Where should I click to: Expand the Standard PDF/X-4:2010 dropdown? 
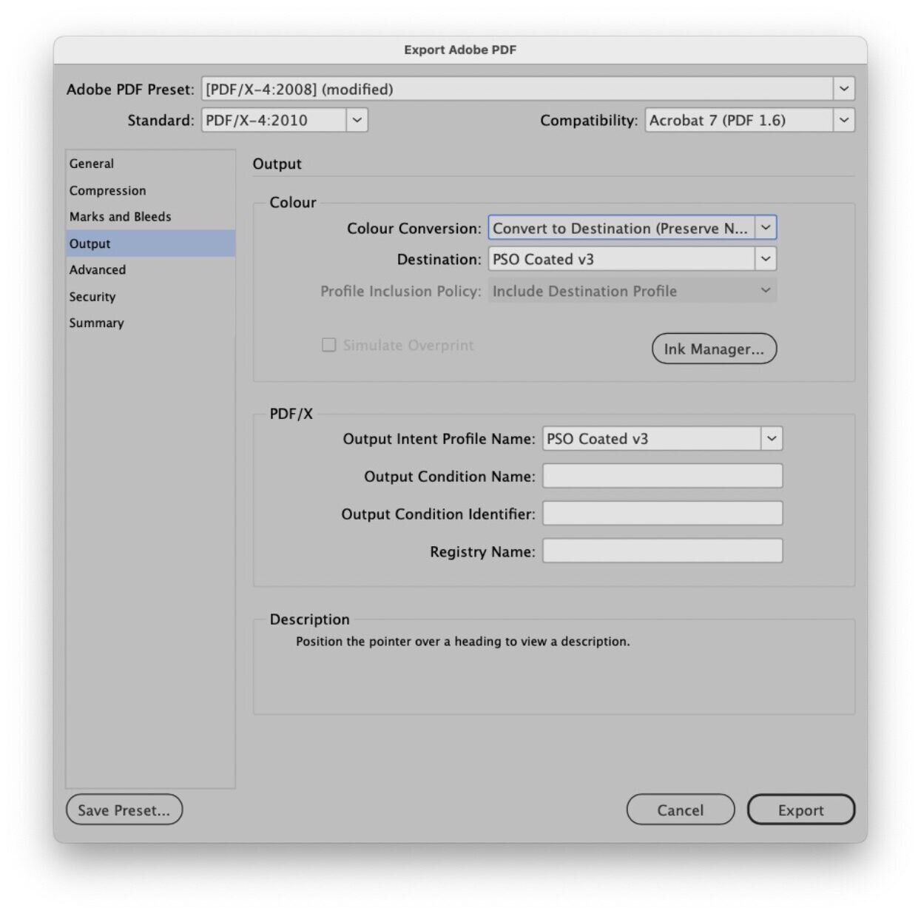357,120
